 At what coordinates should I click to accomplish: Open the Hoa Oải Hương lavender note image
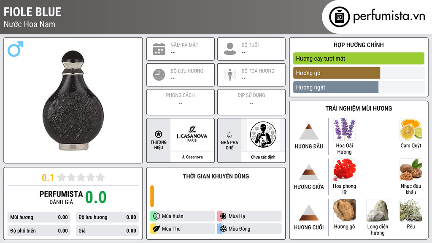[x=344, y=129]
